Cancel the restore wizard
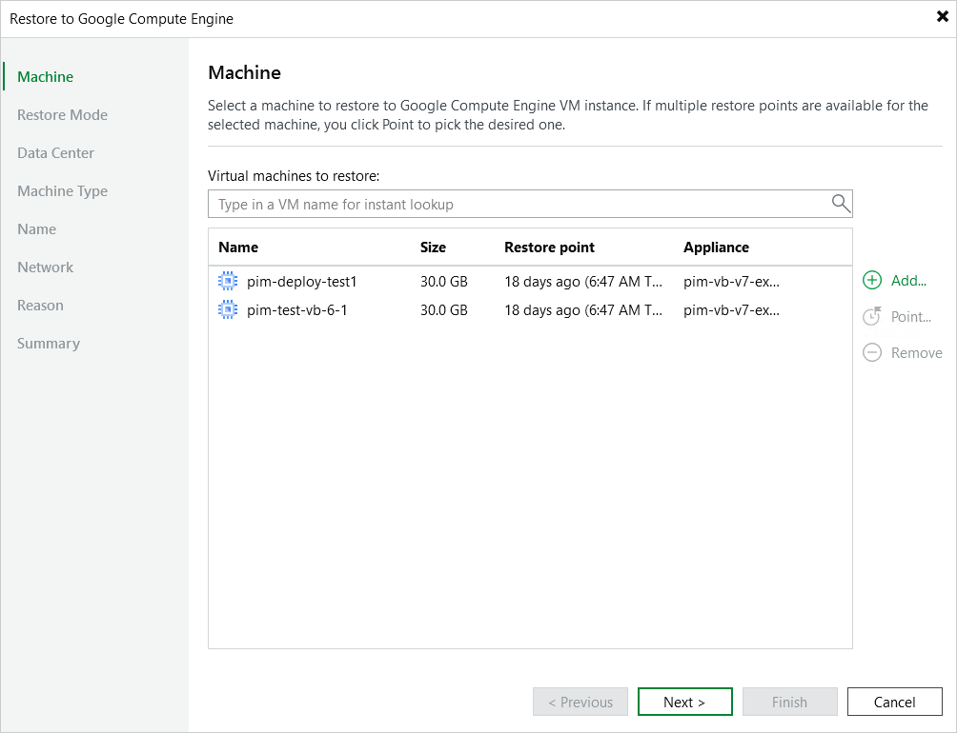The width and height of the screenshot is (957, 733). pyautogui.click(x=895, y=702)
